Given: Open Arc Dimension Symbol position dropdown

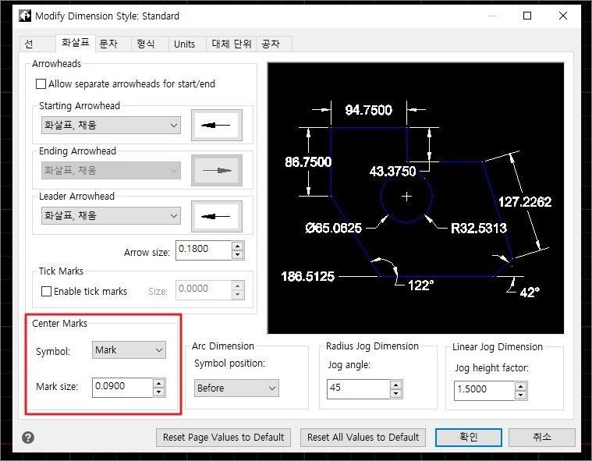Looking at the screenshot, I should [236, 388].
